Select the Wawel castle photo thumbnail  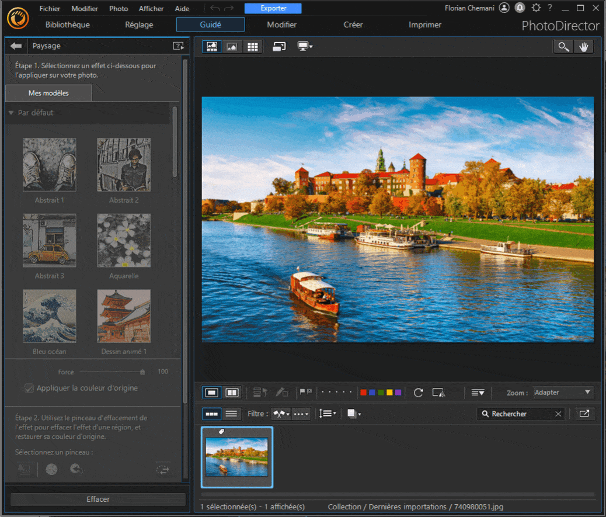coord(236,456)
